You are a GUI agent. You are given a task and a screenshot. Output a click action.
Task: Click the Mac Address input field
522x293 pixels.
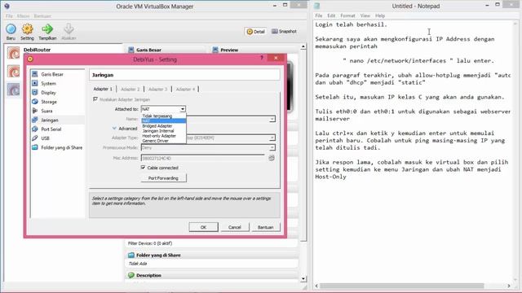203,158
